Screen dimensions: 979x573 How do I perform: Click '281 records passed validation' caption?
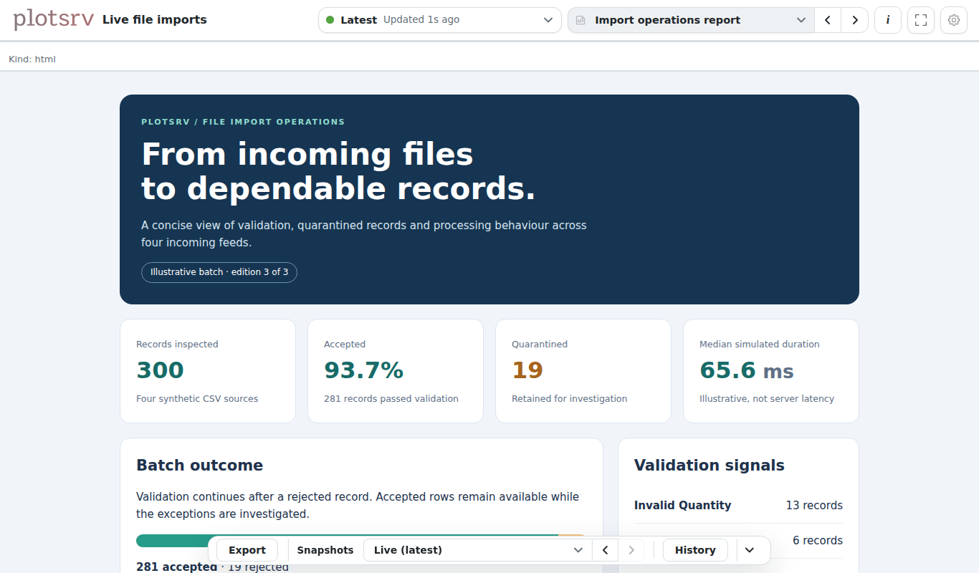tap(391, 399)
